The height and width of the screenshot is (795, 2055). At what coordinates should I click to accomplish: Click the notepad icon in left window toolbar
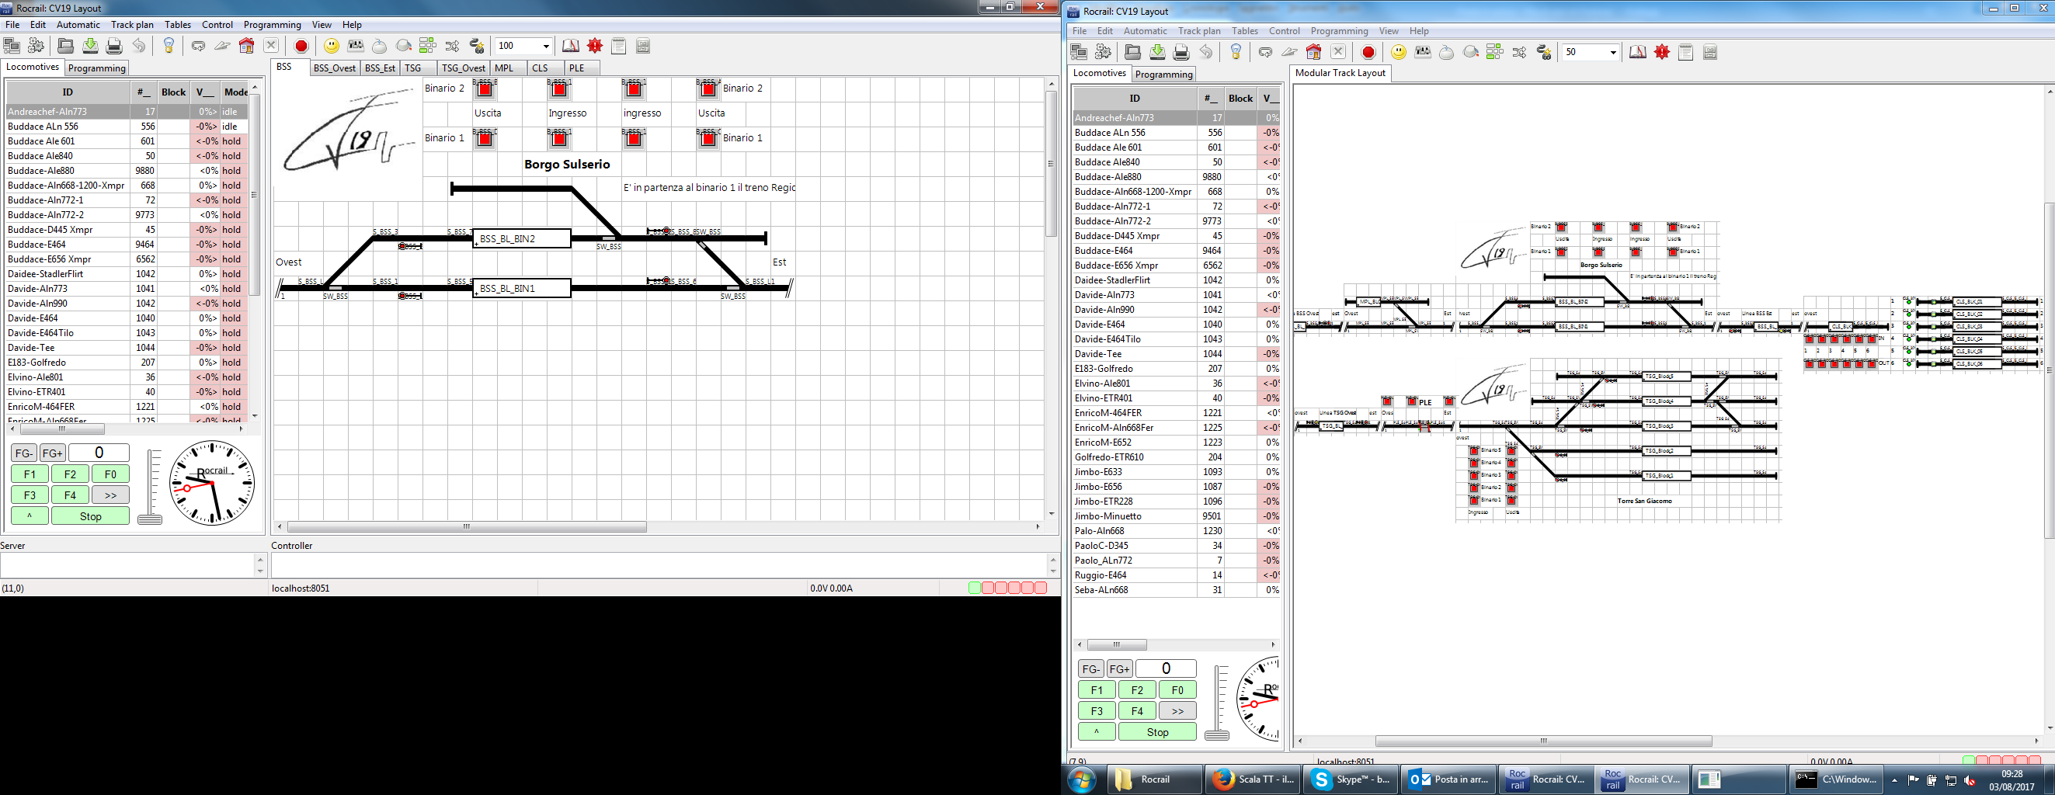[619, 47]
